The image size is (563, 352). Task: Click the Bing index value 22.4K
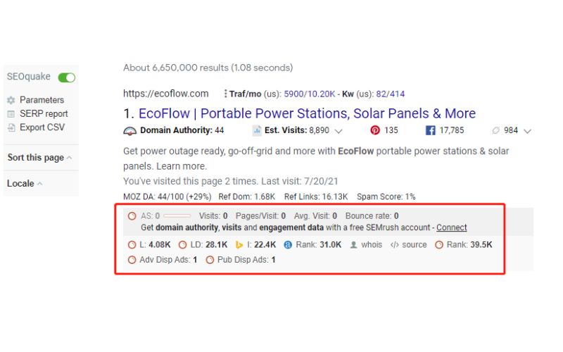[265, 245]
